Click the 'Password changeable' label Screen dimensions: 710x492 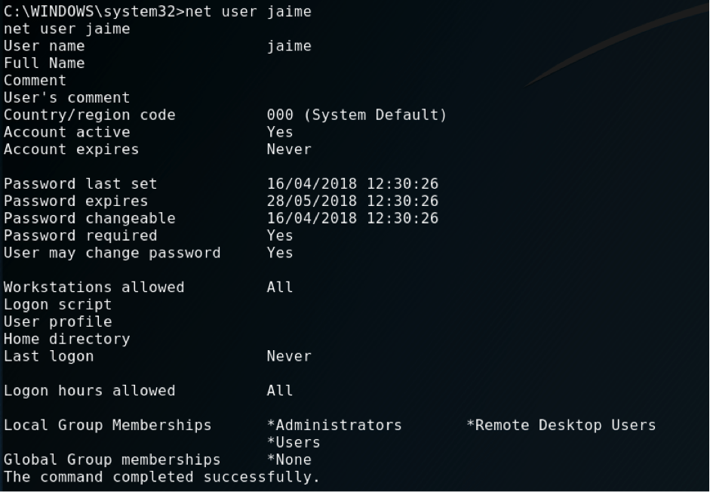tap(89, 219)
